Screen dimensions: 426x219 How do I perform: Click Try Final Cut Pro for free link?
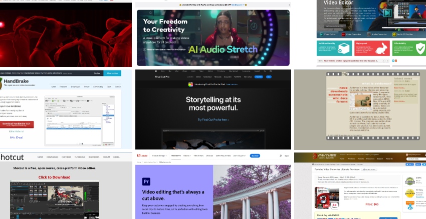pyautogui.click(x=213, y=120)
